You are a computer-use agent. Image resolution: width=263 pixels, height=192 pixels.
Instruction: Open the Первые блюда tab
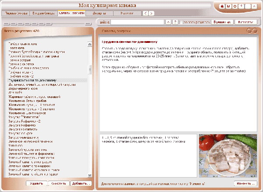tap(16, 13)
